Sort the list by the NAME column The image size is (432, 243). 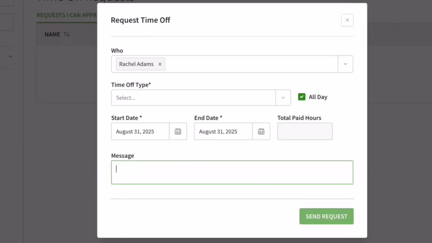click(x=66, y=34)
